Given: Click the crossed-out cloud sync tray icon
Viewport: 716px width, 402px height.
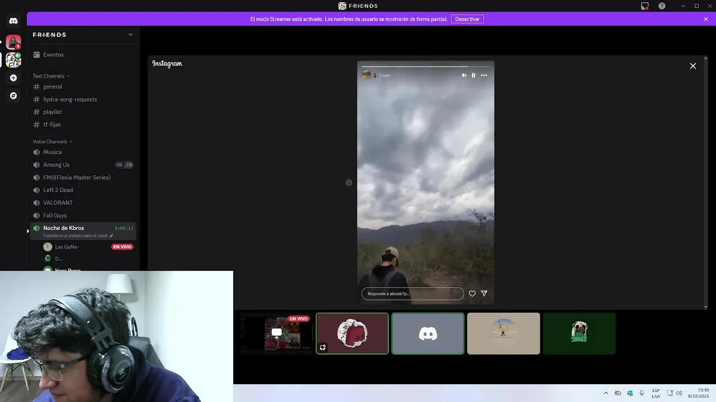Looking at the screenshot, I should [x=618, y=393].
